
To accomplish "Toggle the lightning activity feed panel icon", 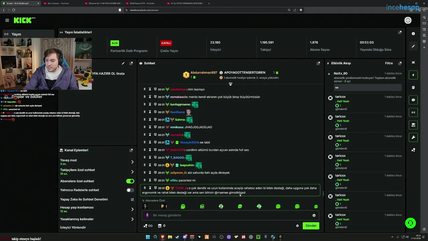I will click(x=413, y=75).
